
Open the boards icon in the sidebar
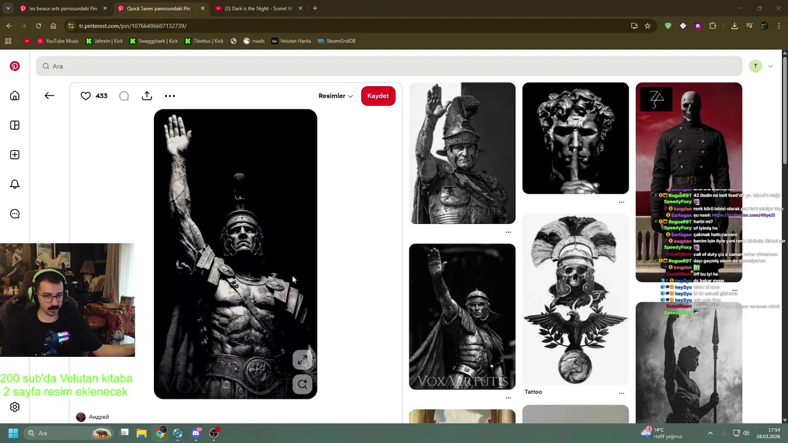15,125
